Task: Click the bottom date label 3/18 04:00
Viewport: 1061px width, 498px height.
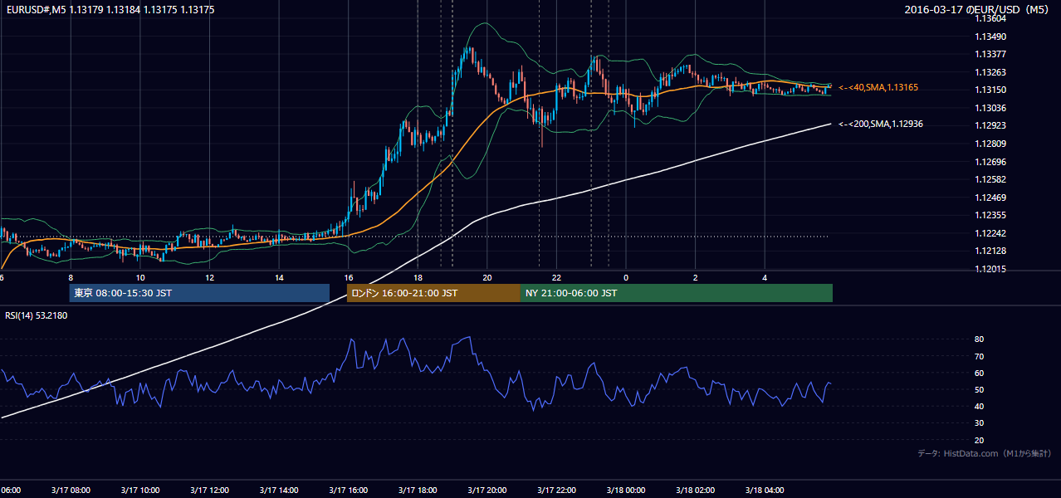Action: [765, 491]
